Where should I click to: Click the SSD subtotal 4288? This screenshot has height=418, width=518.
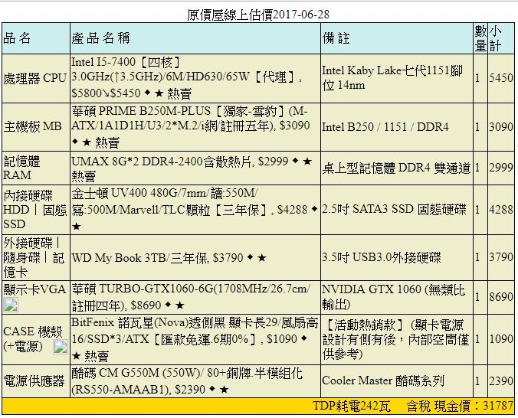point(501,210)
